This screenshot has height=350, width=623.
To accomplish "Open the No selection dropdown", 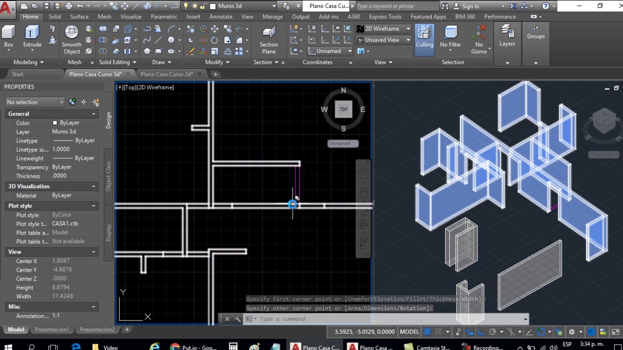I will [x=35, y=102].
